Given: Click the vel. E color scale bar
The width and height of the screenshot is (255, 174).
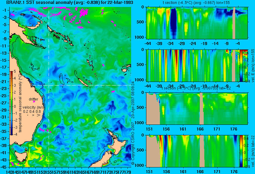Looking at the screenshot, I should click(x=241, y=65).
